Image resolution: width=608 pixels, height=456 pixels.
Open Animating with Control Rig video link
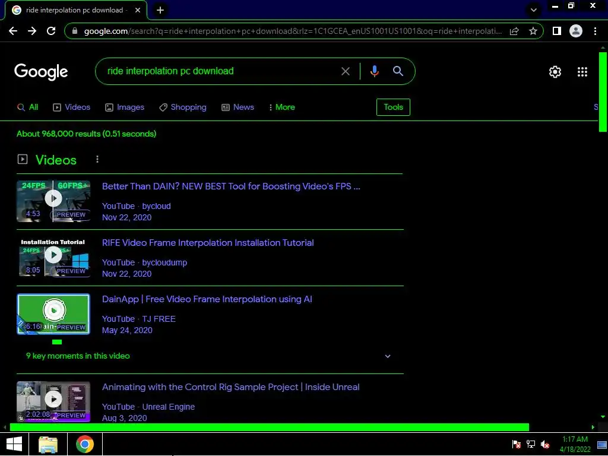231,387
